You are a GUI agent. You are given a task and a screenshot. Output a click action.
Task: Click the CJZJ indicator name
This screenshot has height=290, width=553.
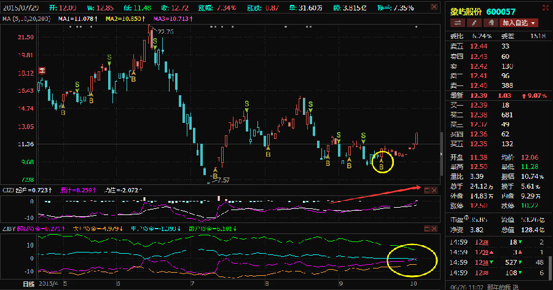coord(8,190)
